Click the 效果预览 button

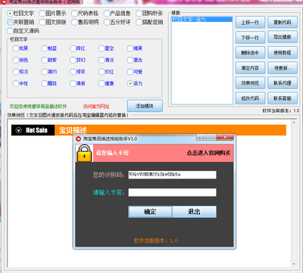[x=250, y=83]
